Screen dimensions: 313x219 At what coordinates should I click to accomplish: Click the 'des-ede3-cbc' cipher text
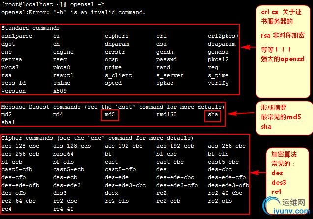125,185
